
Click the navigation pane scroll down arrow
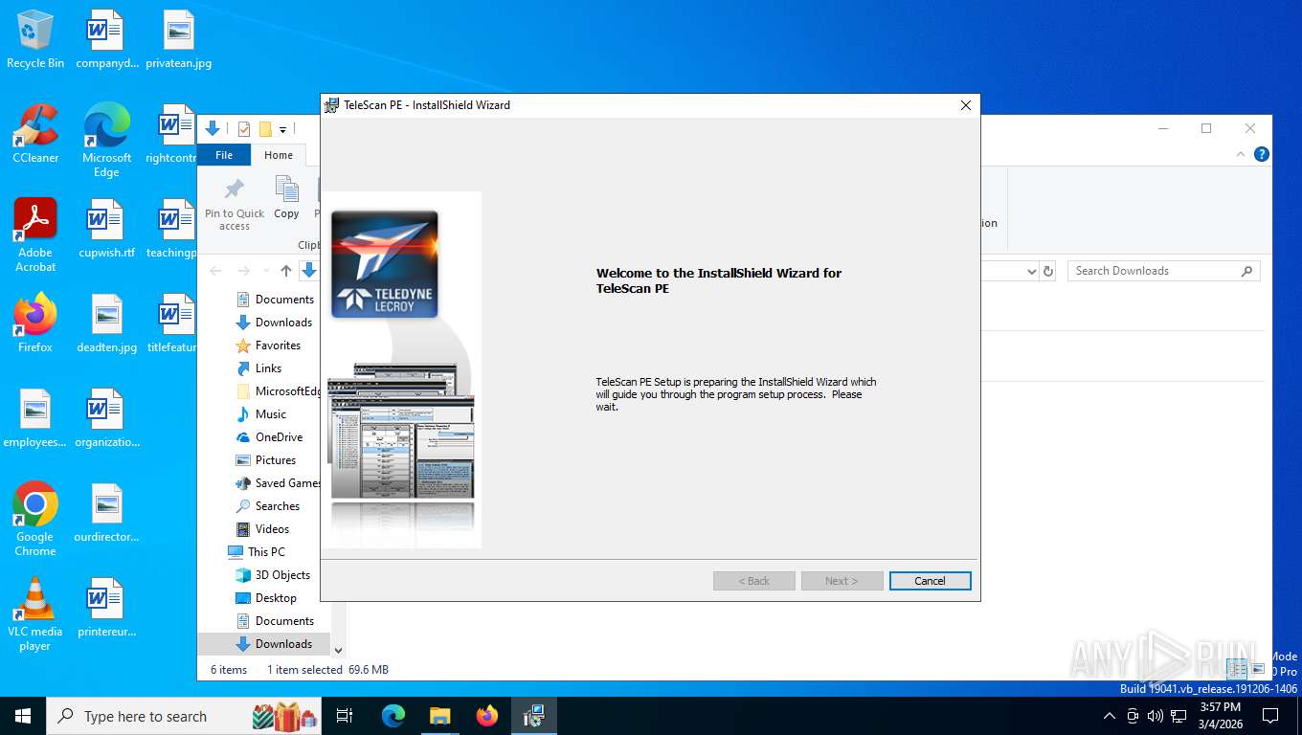tap(338, 650)
